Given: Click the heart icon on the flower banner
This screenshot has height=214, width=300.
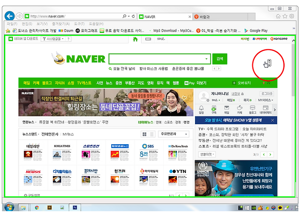Looking at the screenshot, I should point(184,98).
